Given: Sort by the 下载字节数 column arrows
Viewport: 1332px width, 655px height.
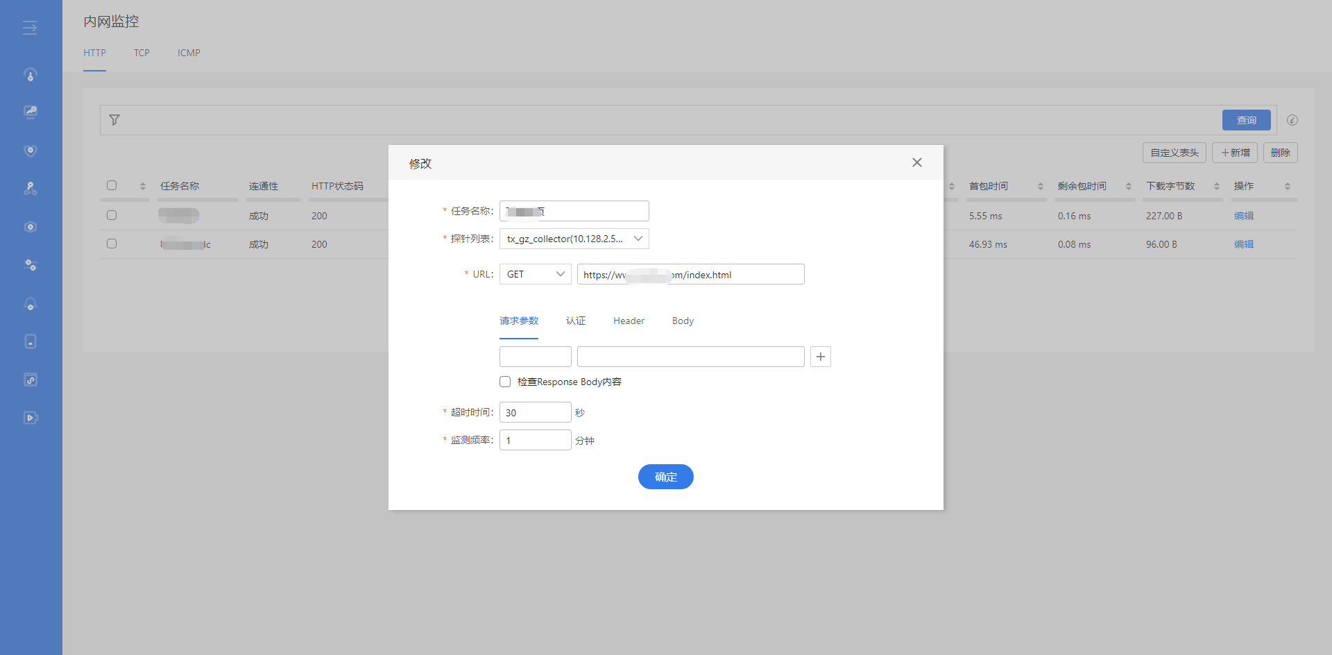Looking at the screenshot, I should coord(1217,187).
